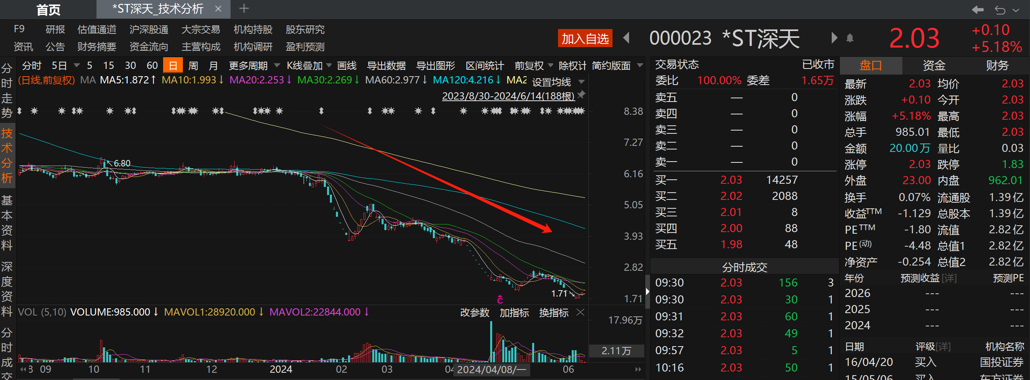Image resolution: width=1030 pixels, height=380 pixels.
Task: Open 股东研究 link
Action: pyautogui.click(x=305, y=29)
